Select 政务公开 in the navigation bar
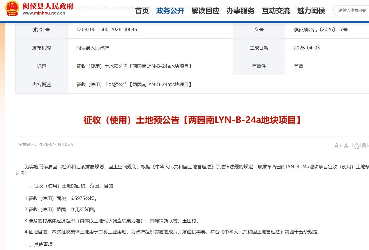This screenshot has height=250, width=369. coord(170,11)
